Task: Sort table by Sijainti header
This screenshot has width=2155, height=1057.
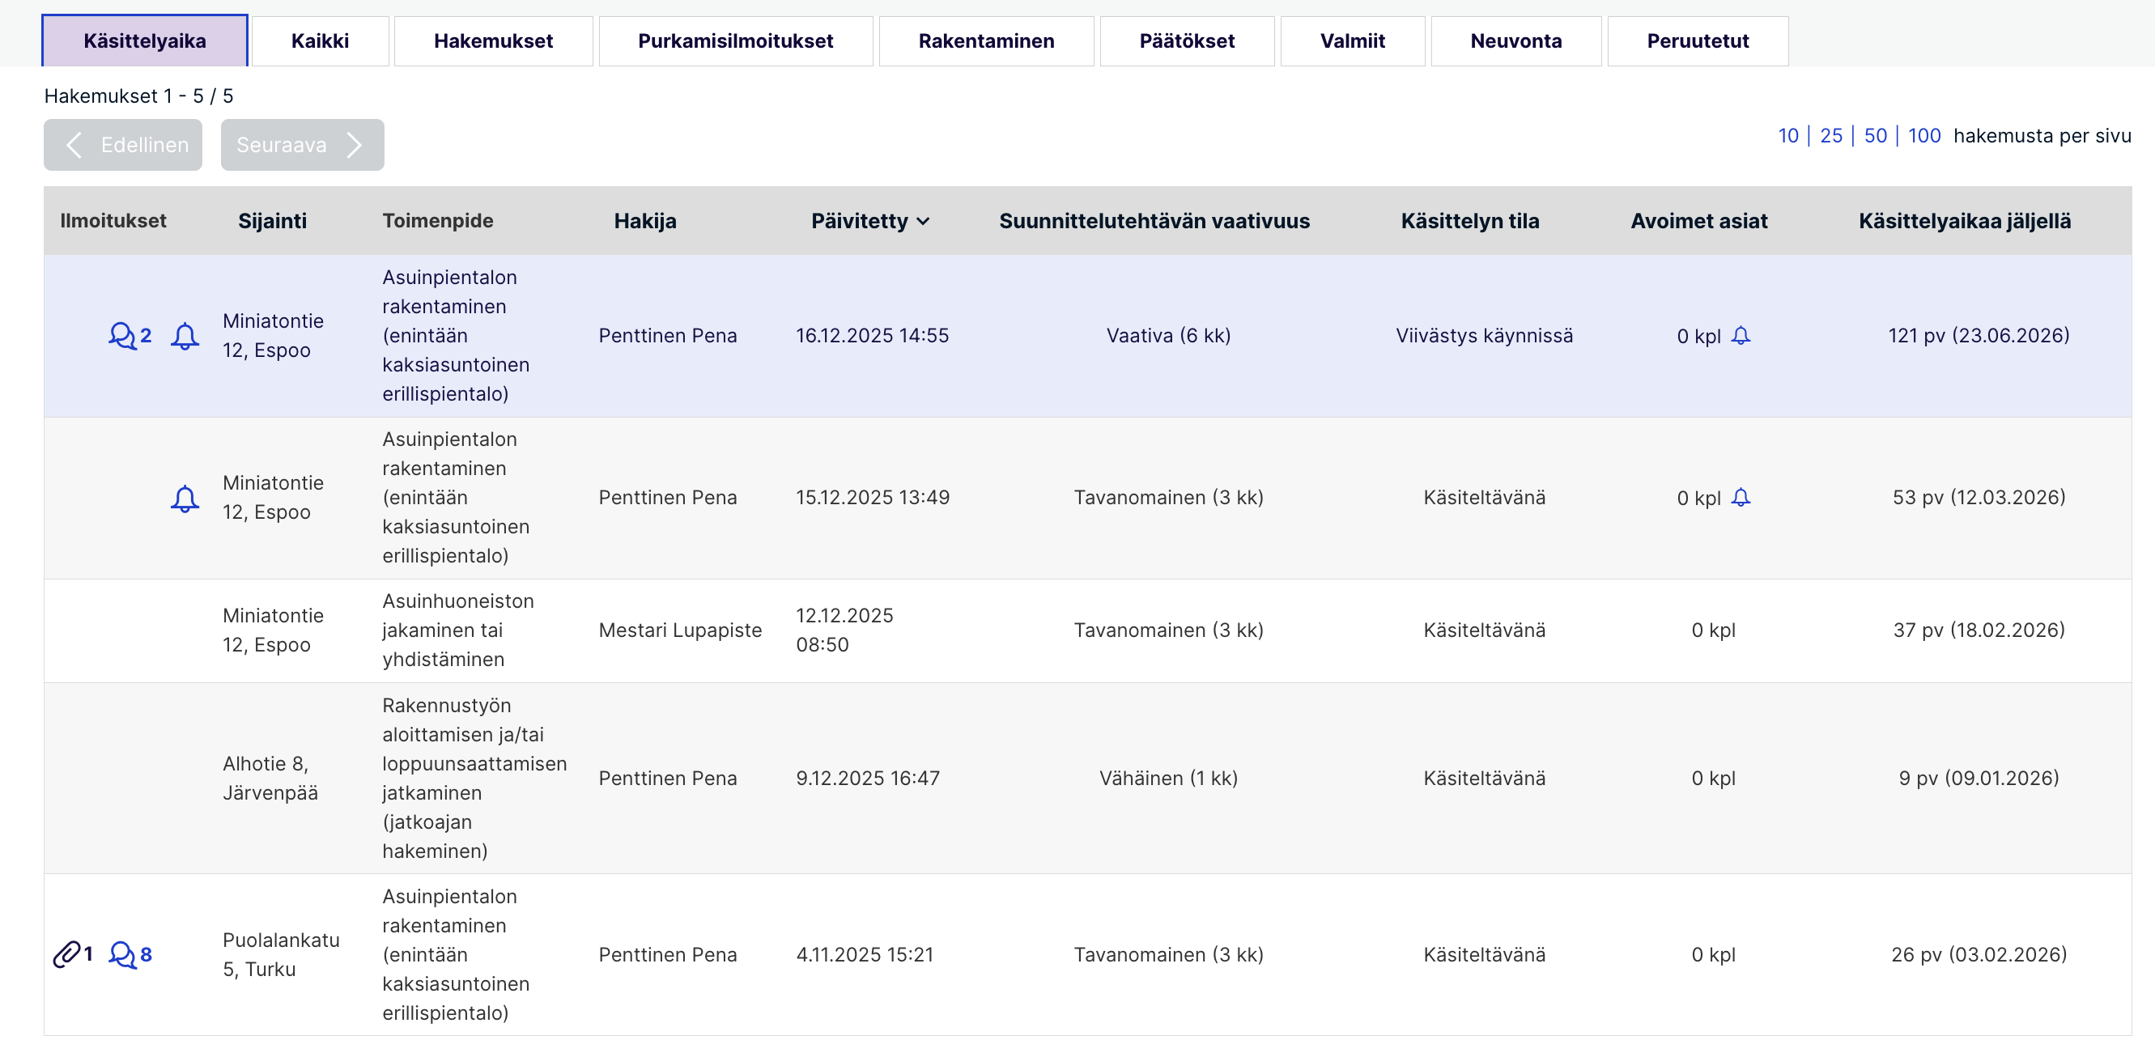Action: click(x=272, y=221)
